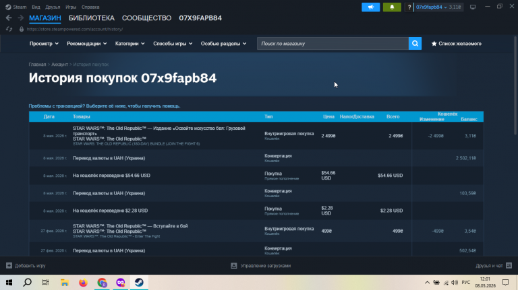Click the Add game plus icon

9,266
